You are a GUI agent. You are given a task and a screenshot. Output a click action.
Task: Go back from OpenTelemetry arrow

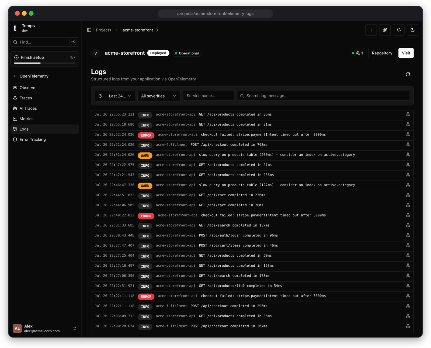pos(15,76)
